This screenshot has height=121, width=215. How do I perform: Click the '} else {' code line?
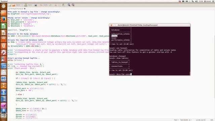tap(20, 94)
